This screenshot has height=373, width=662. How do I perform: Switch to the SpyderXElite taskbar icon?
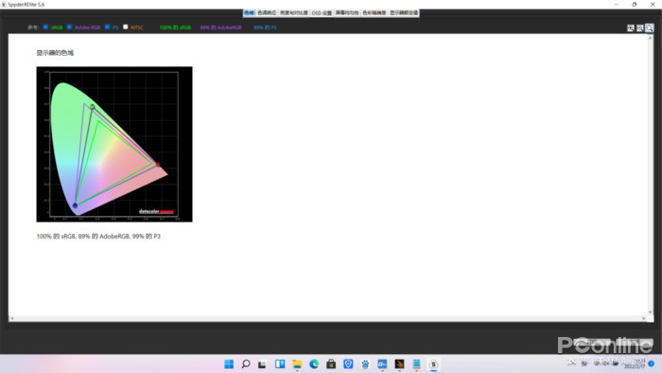[x=433, y=364]
